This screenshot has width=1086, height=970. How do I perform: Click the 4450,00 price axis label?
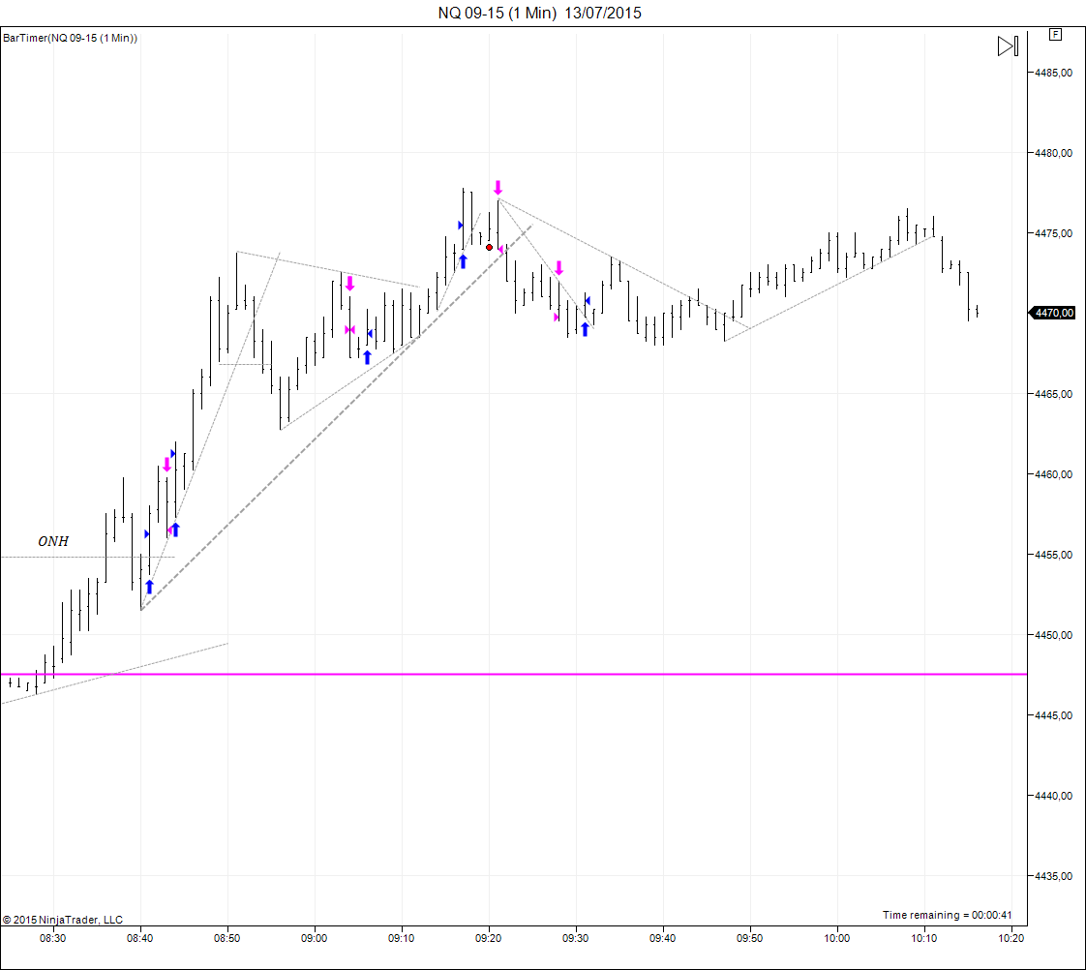point(1053,635)
